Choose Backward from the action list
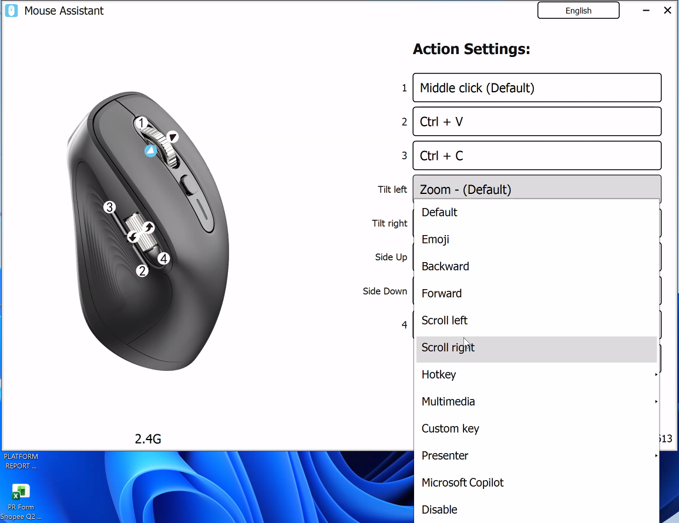 pyautogui.click(x=536, y=266)
